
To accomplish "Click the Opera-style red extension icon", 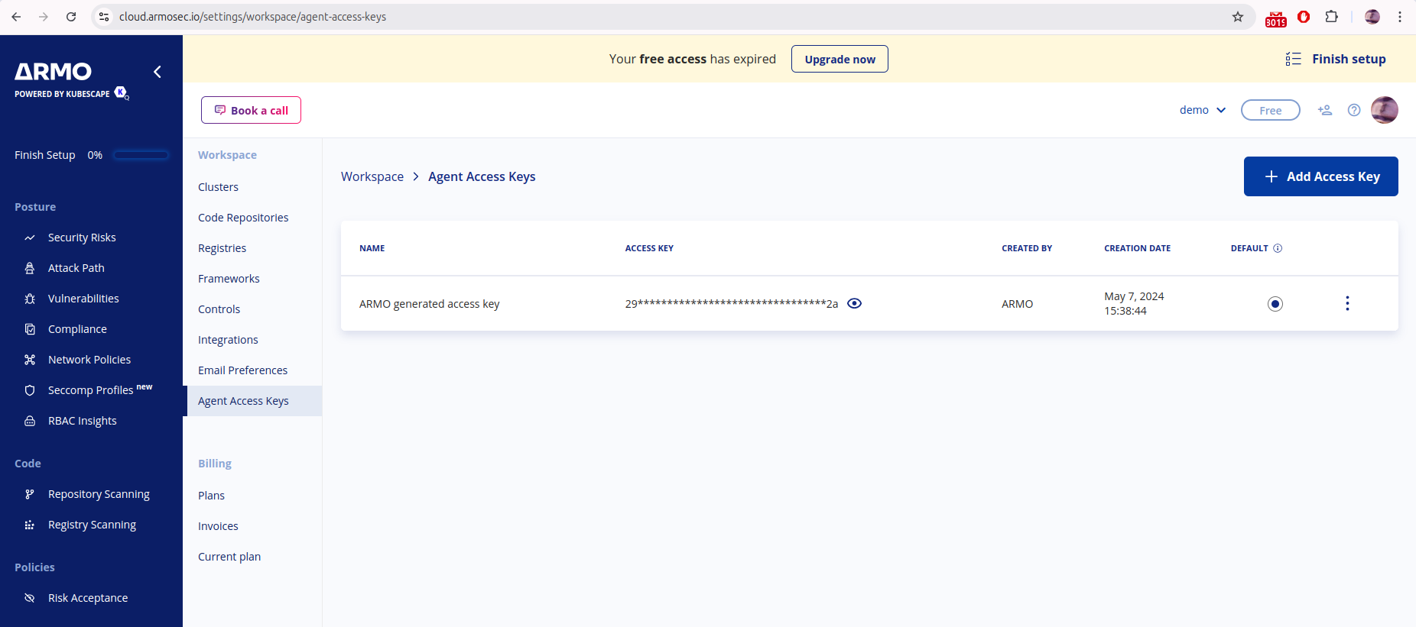I will click(1304, 17).
